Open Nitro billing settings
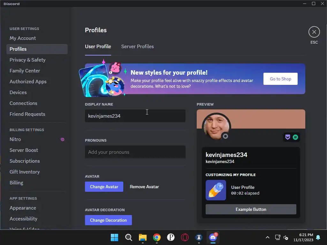Screen dimensions: 327x245 pyautogui.click(x=37, y=139)
